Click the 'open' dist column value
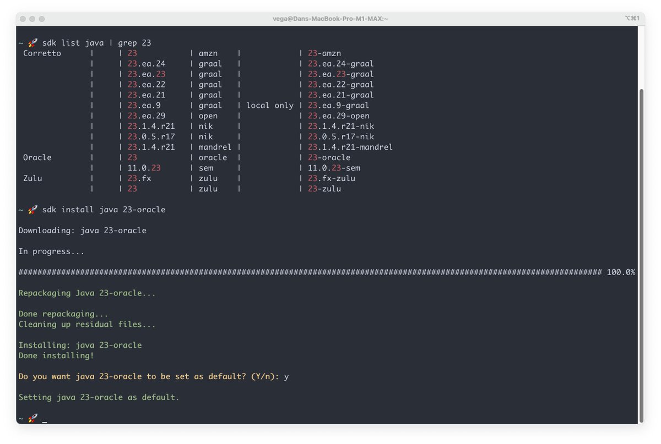 pos(208,116)
